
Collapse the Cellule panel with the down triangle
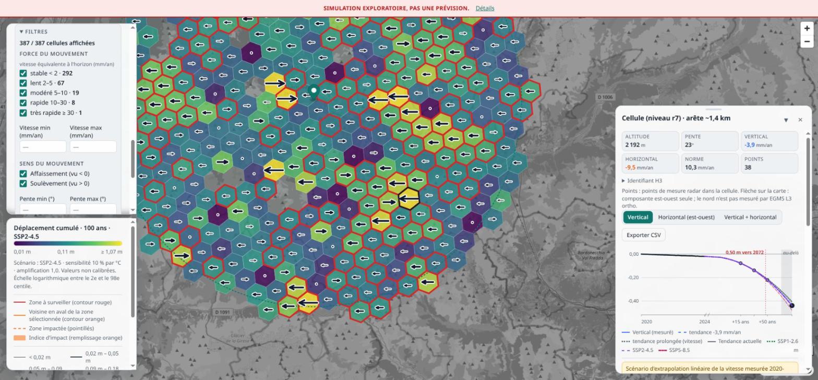[x=786, y=120]
